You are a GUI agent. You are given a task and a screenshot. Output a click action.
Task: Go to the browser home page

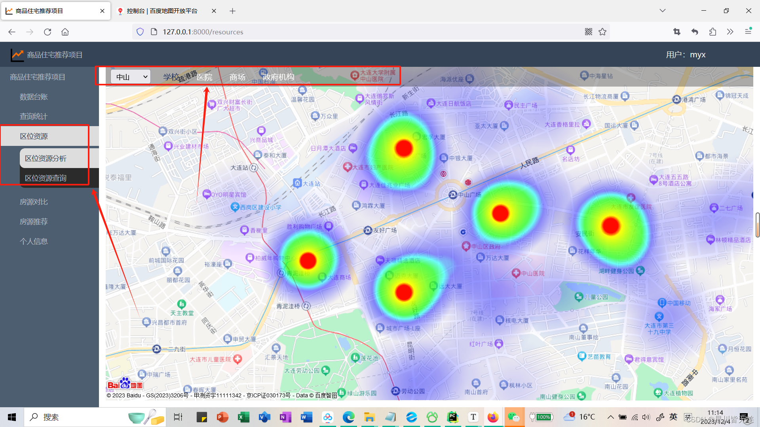click(x=65, y=32)
